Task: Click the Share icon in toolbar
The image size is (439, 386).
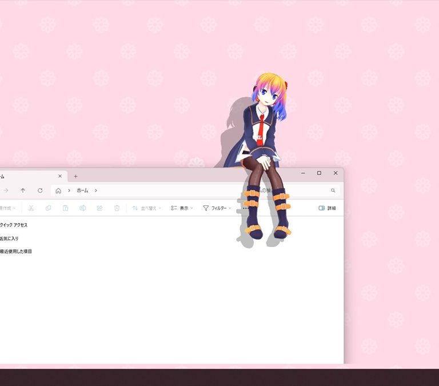Action: 99,208
